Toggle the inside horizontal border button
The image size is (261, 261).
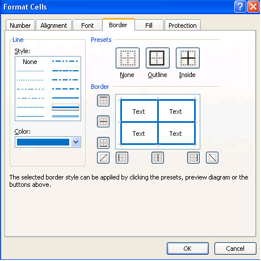tap(103, 121)
